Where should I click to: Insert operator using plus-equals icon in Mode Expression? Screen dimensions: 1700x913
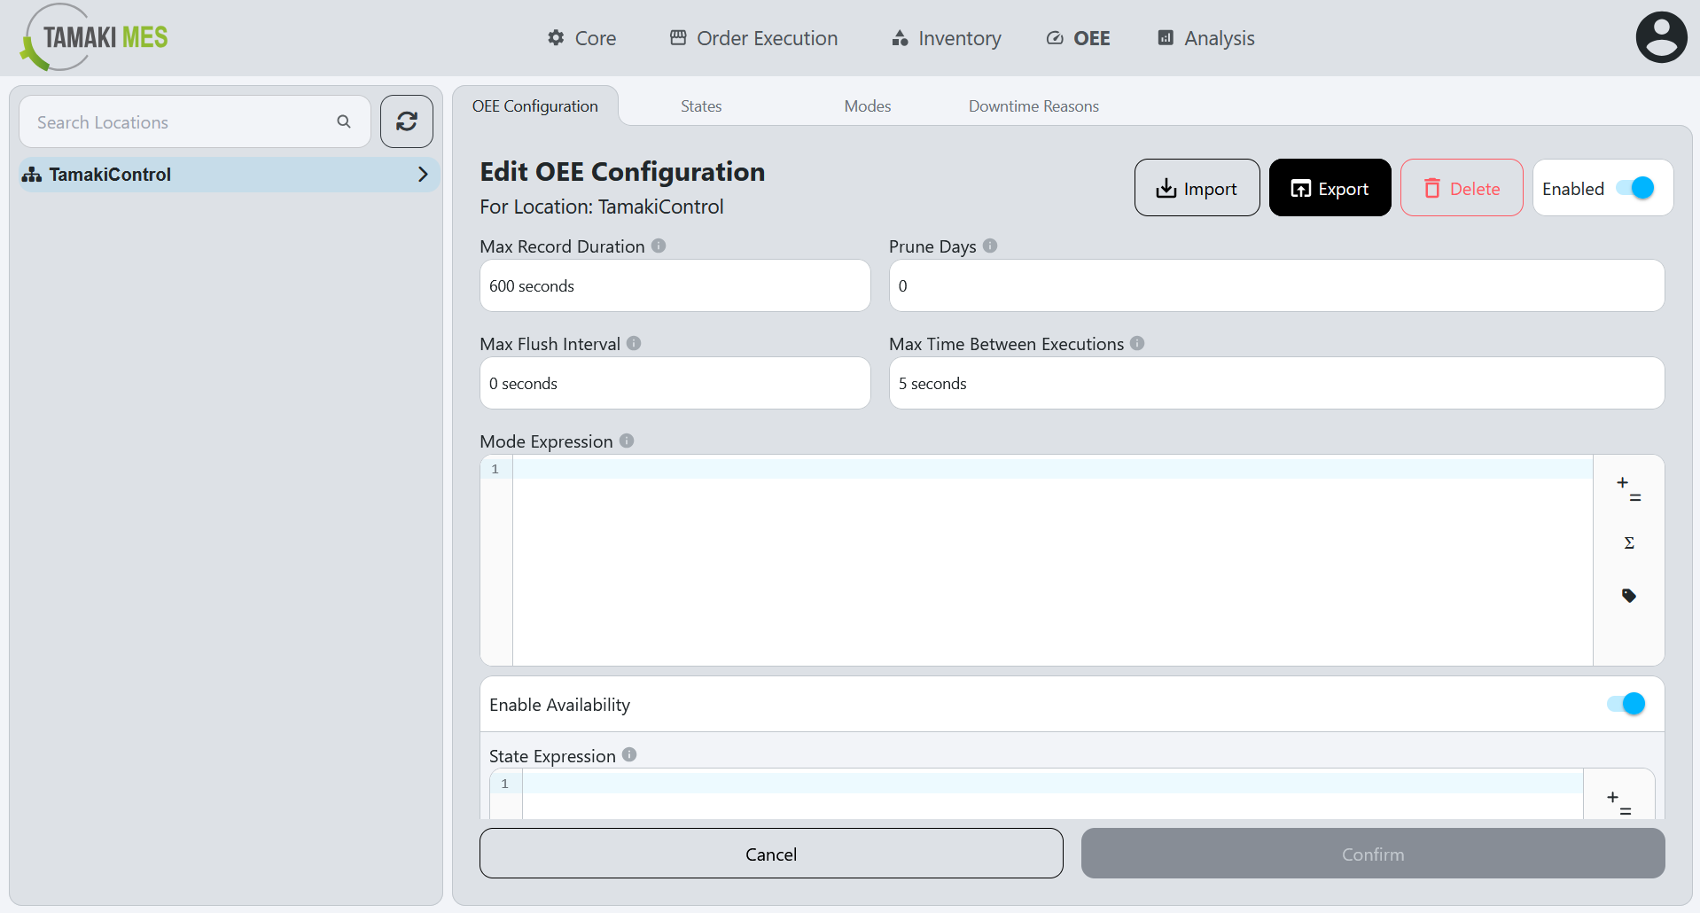(x=1627, y=488)
